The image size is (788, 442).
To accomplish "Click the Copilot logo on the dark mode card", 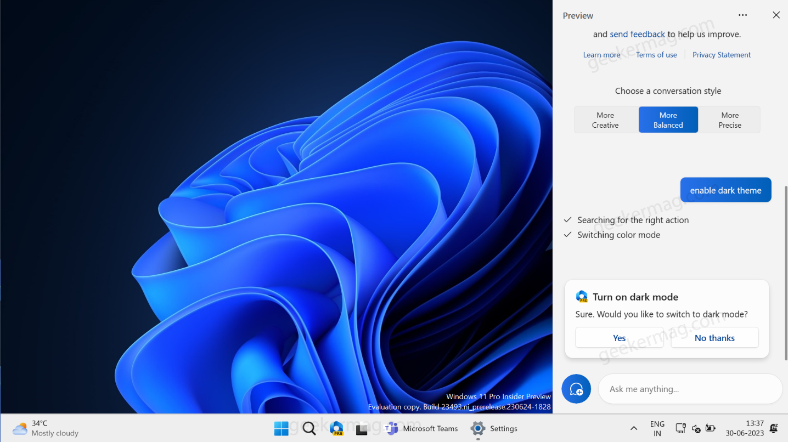I will pos(582,296).
